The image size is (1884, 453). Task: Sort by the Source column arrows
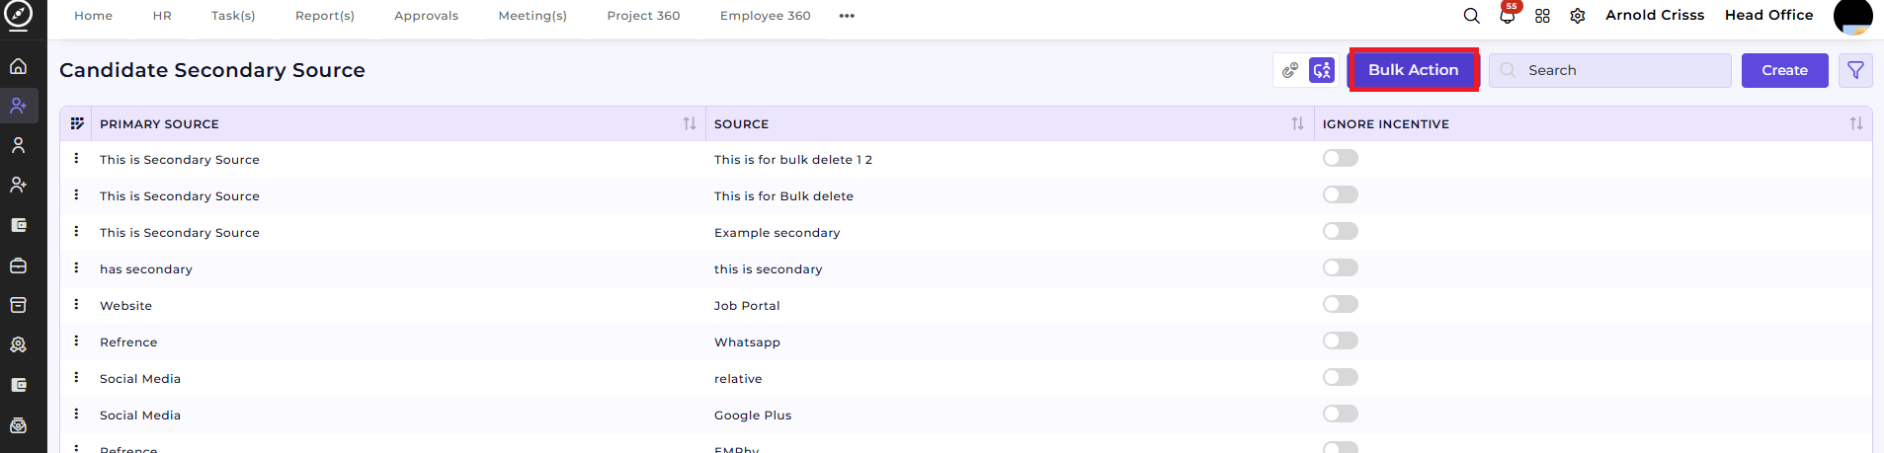click(1297, 123)
